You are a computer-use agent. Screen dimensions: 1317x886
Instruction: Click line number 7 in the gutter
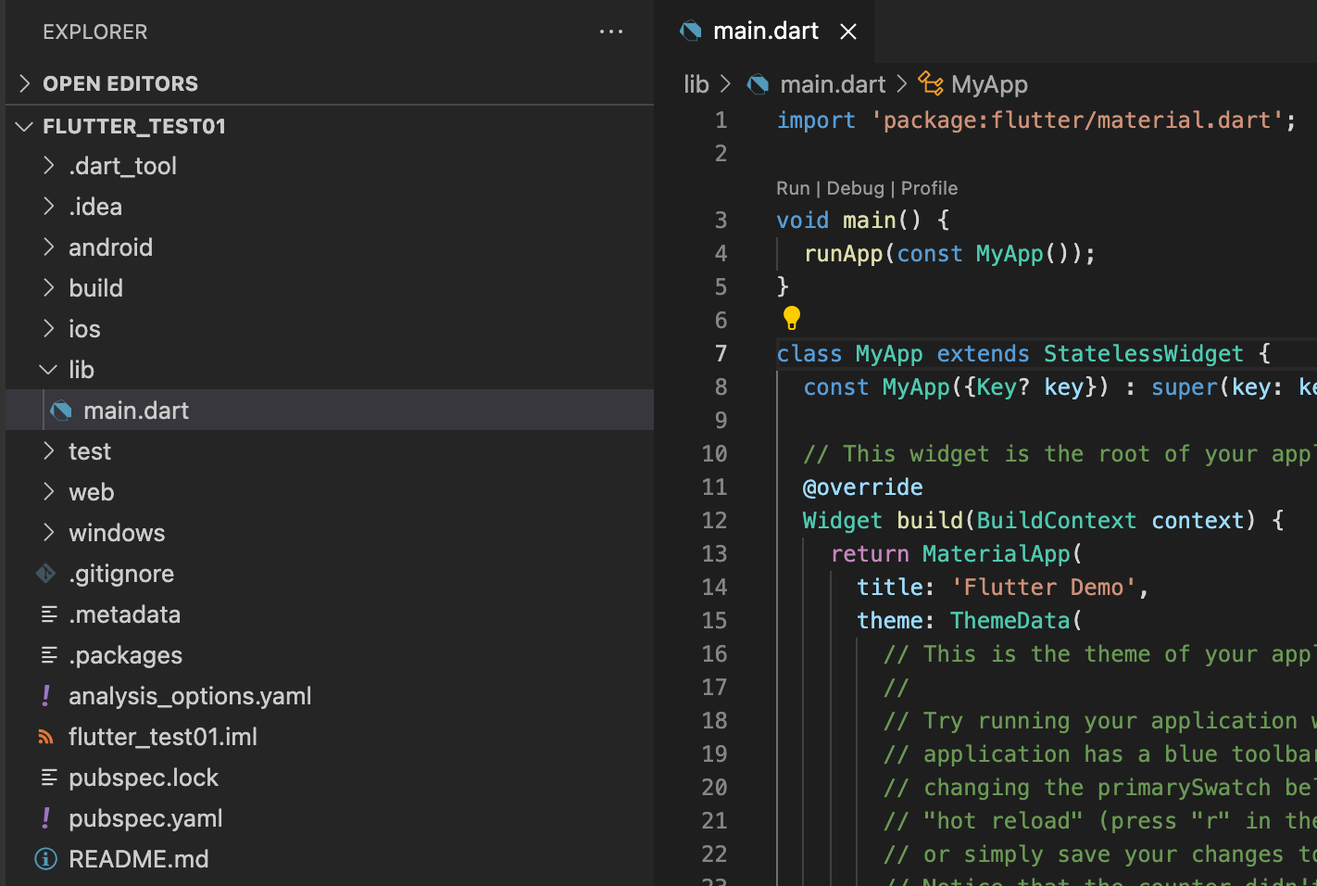coord(721,353)
